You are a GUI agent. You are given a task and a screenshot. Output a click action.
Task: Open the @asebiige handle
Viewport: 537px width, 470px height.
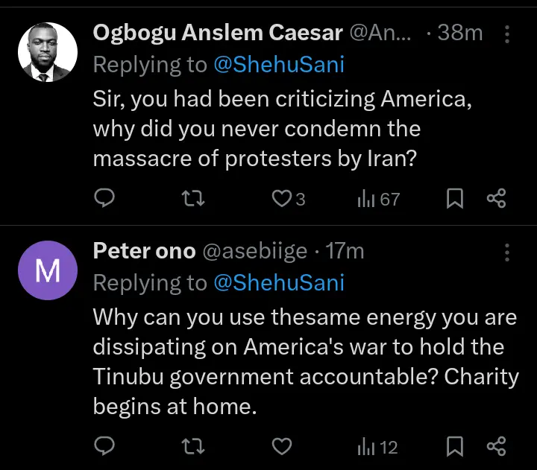point(255,252)
